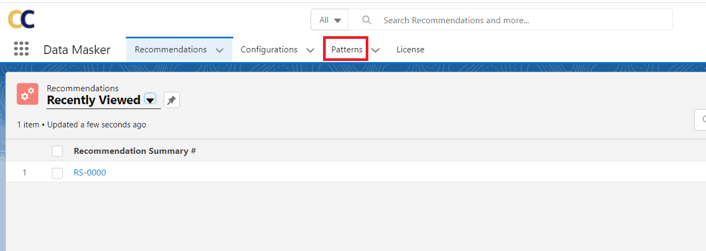
Task: Click the Data Masker app name
Action: 77,50
